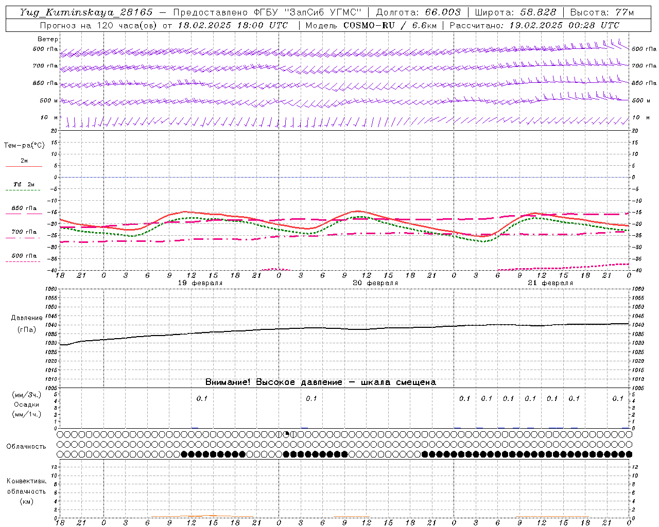Click the Осадки precipitation label
The image size is (659, 527).
tap(27, 405)
